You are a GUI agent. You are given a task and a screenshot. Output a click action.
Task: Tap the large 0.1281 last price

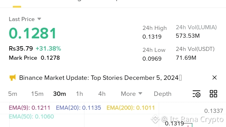[33, 33]
